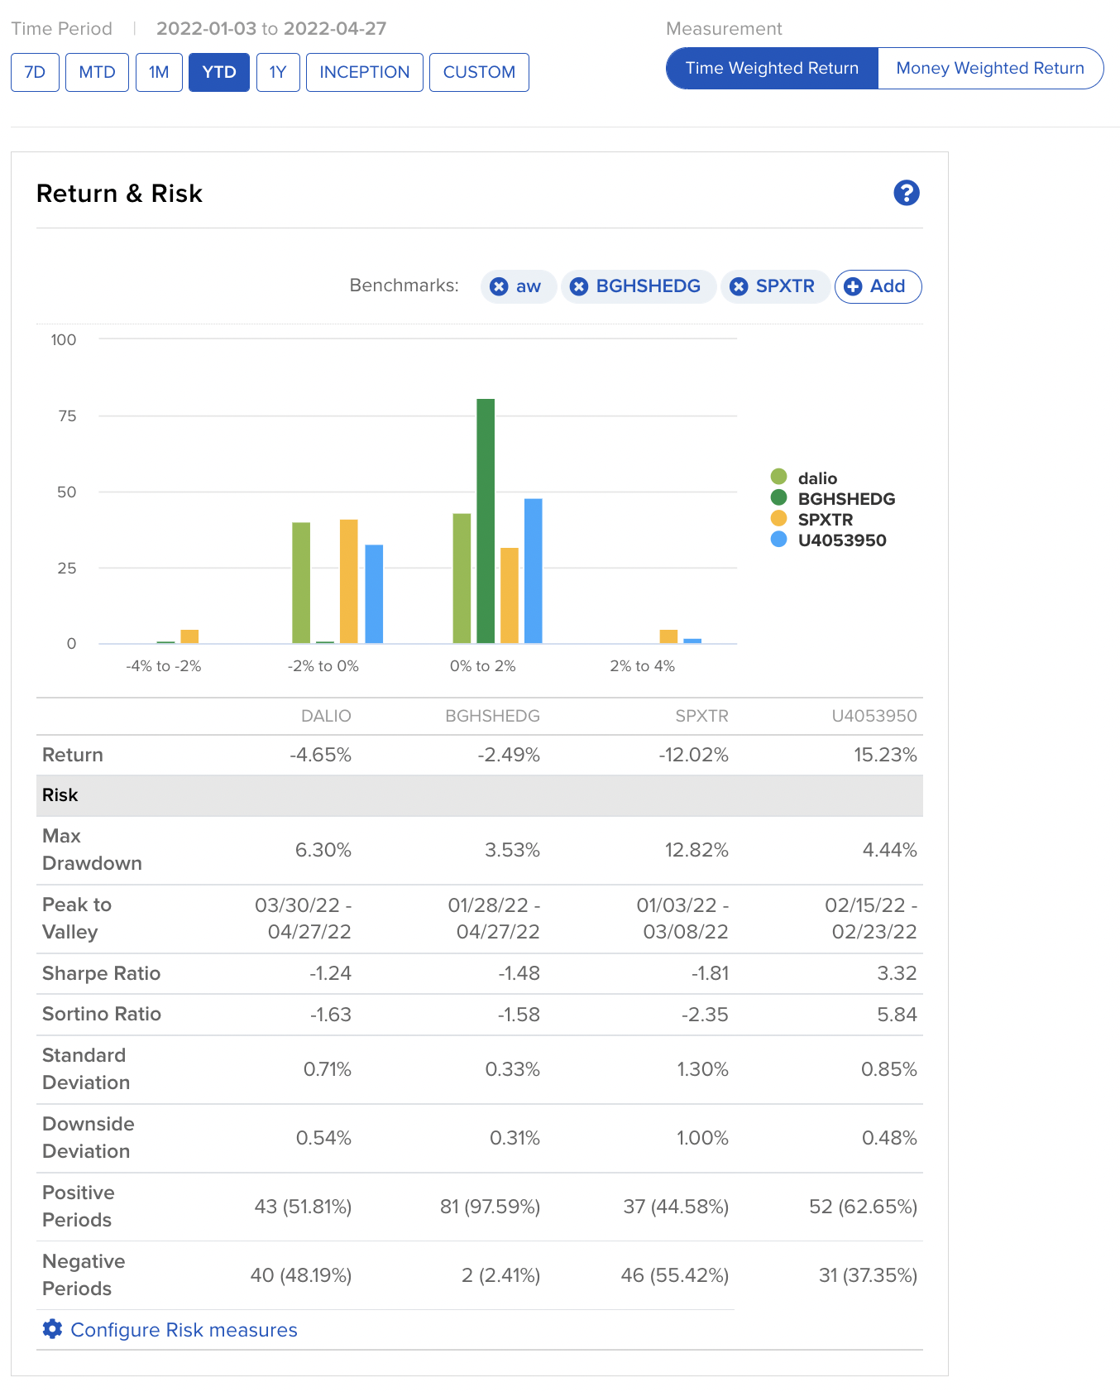Remove the aw benchmark chip
The width and height of the screenshot is (1120, 1392).
tap(499, 286)
